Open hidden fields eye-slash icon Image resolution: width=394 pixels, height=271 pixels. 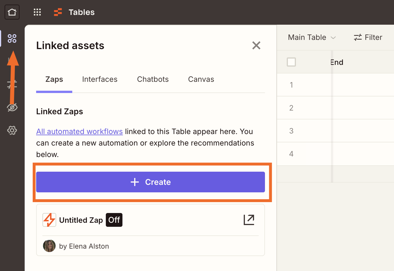pos(12,107)
